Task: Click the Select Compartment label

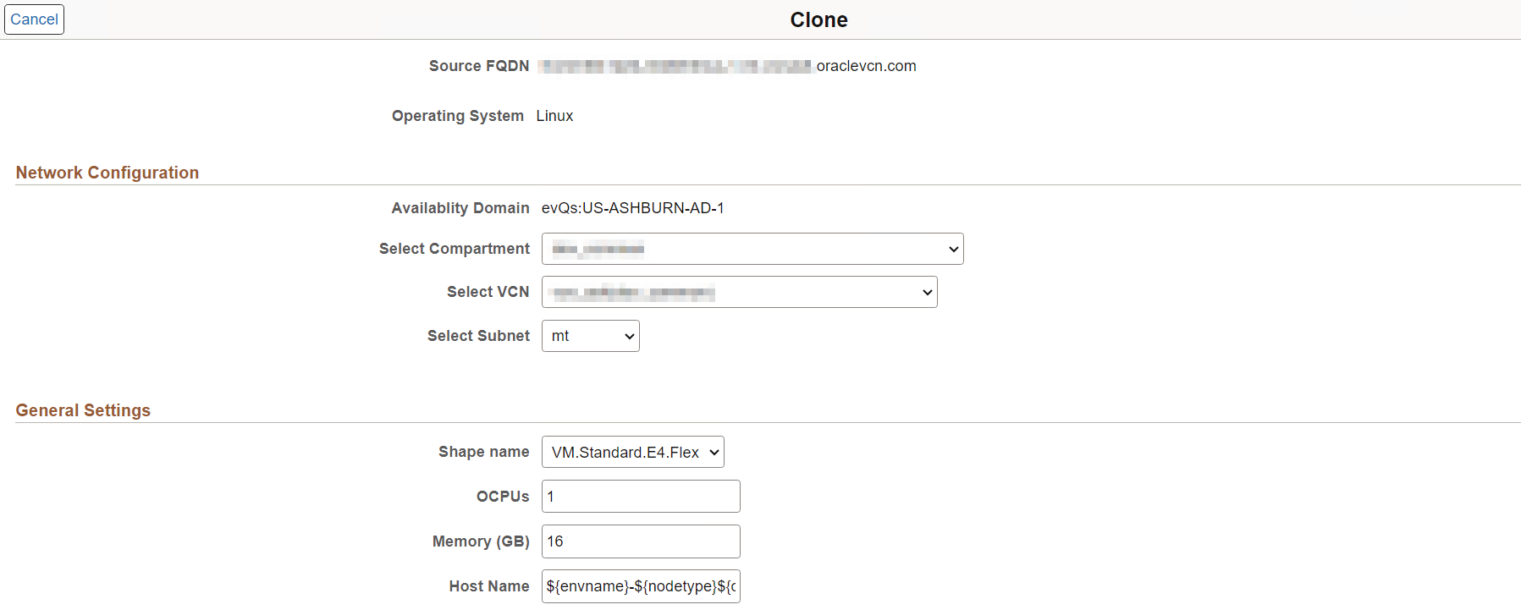Action: [455, 249]
